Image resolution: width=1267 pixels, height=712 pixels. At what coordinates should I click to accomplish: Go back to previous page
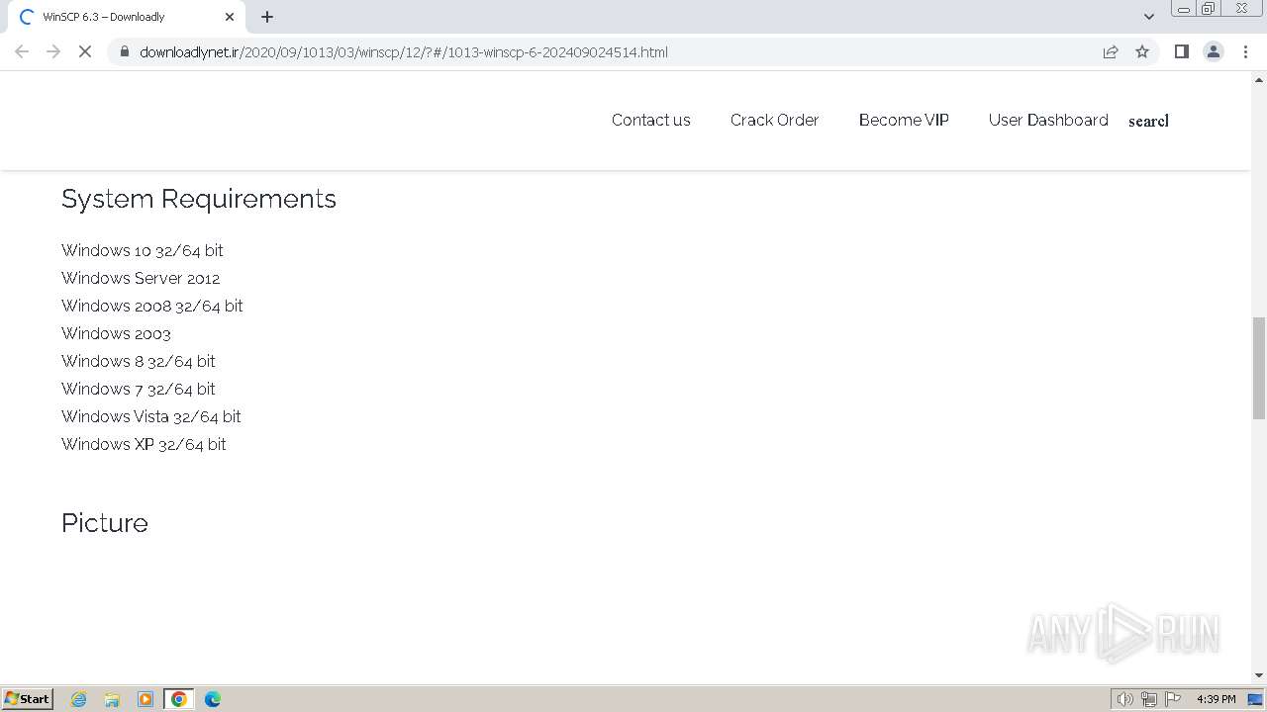pos(22,51)
